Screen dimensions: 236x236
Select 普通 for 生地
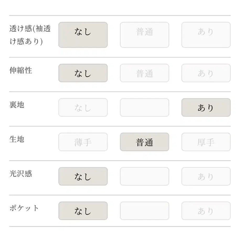[x=144, y=142]
